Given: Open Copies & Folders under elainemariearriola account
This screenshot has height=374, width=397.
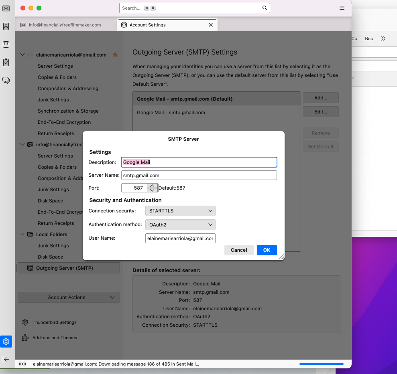Looking at the screenshot, I should pyautogui.click(x=57, y=77).
